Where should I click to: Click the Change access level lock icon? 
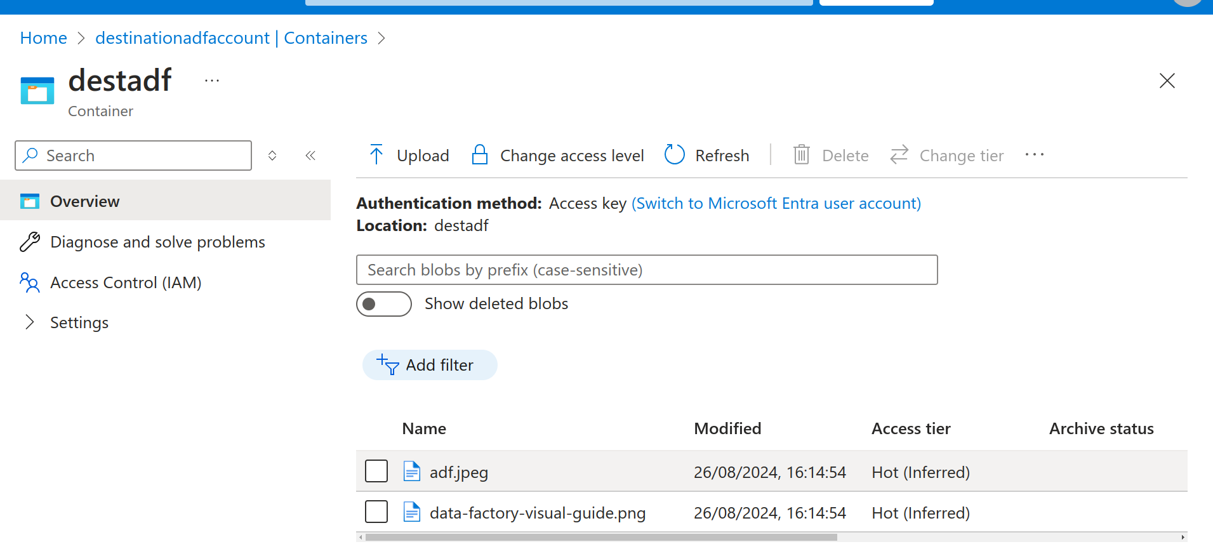tap(480, 155)
